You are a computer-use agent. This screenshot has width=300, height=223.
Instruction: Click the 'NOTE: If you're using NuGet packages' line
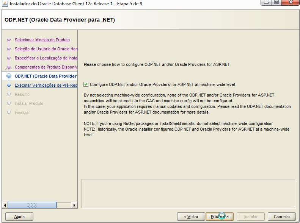coord(179,123)
